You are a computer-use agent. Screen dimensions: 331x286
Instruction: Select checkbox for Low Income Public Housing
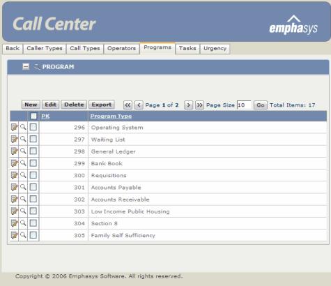[33, 211]
